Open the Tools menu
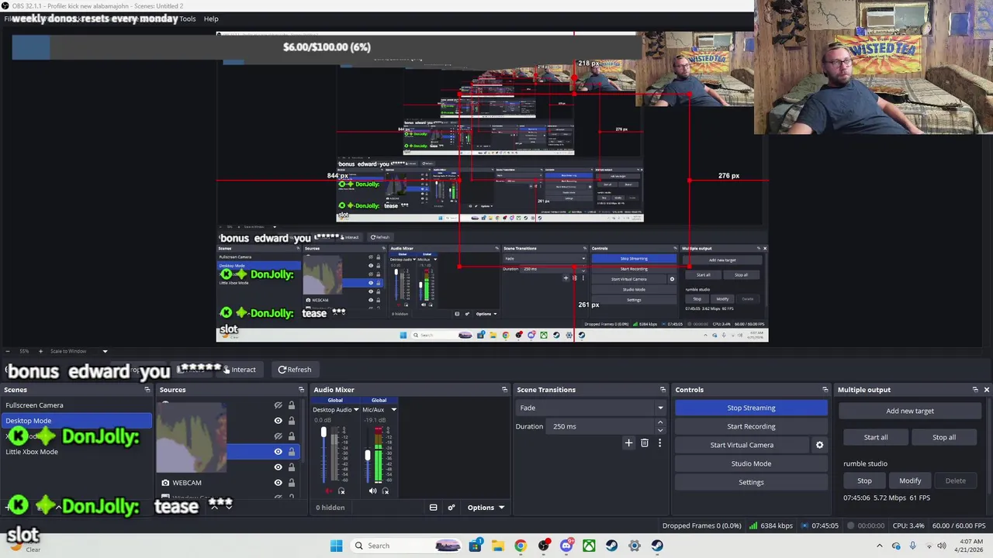The image size is (993, 558). click(x=188, y=19)
